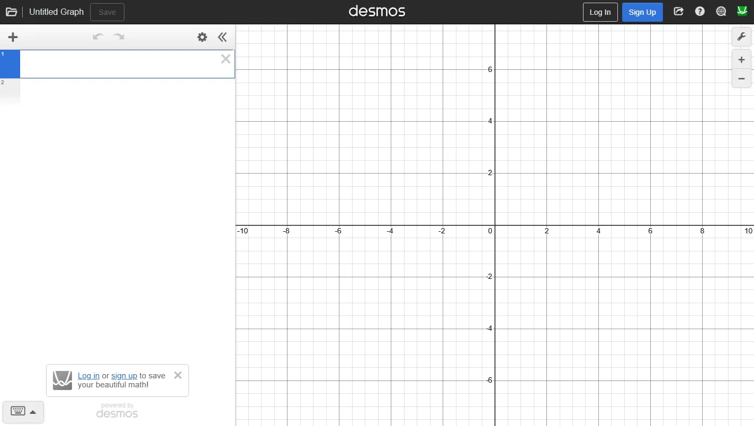Follow the 'Log in' link in banner
Image resolution: width=754 pixels, height=426 pixels.
88,376
